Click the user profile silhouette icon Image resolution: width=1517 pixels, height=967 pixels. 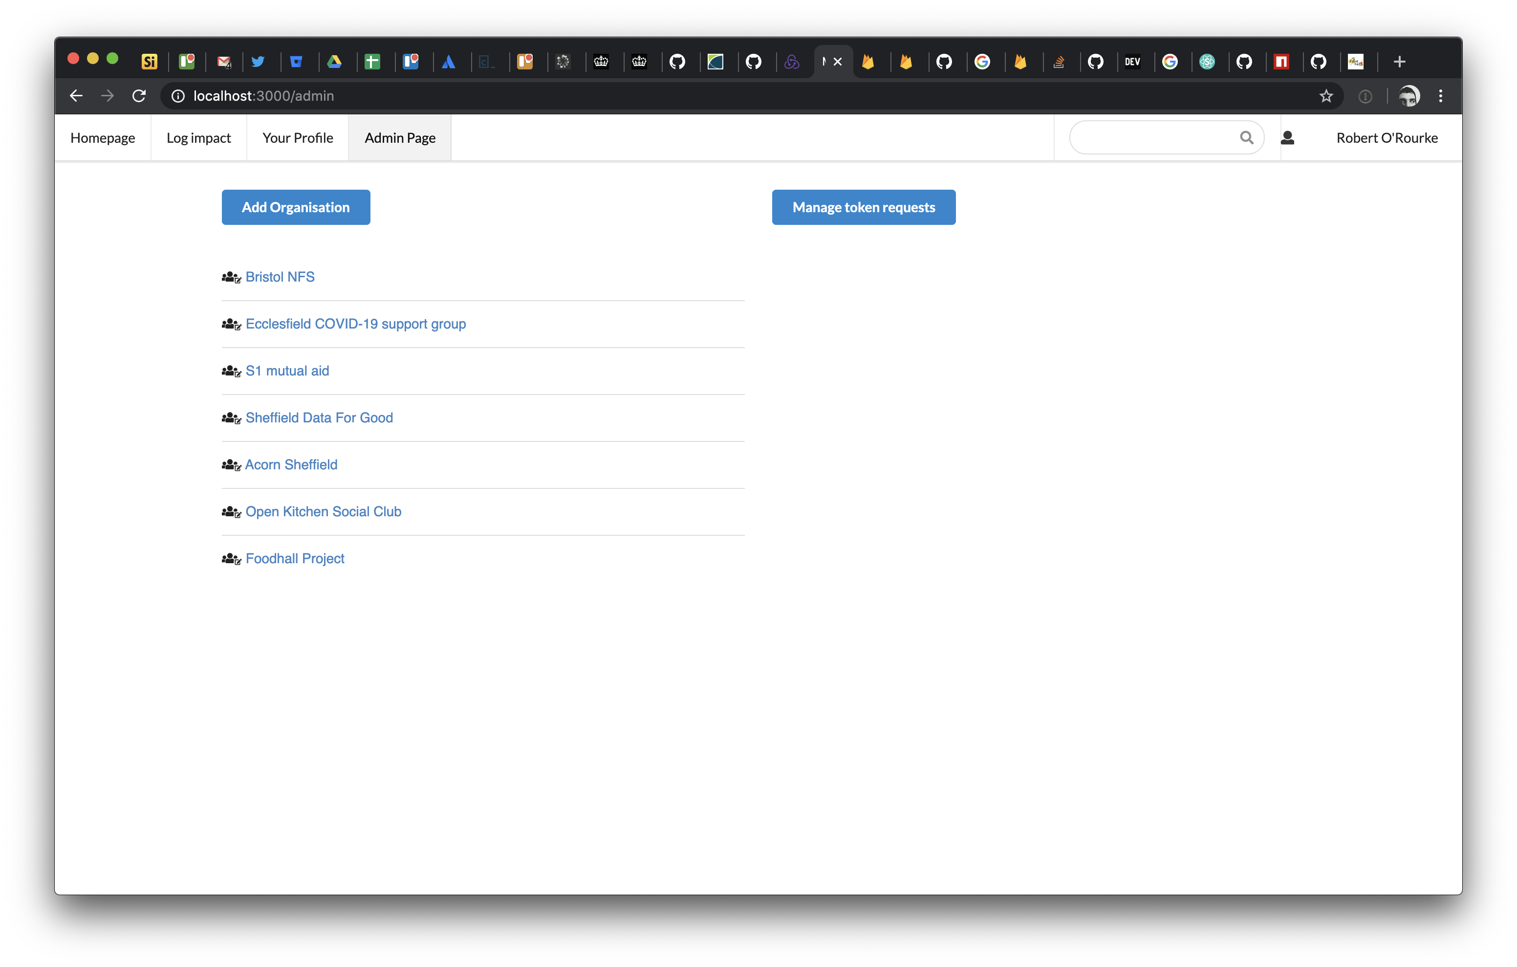(1287, 137)
